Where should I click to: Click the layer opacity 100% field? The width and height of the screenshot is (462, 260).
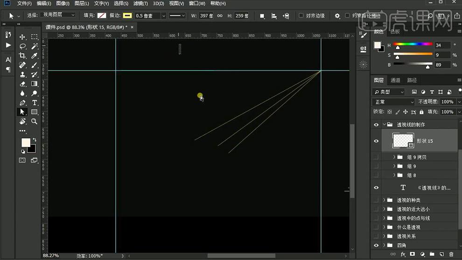[447, 102]
